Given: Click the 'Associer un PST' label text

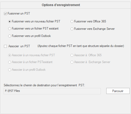Looking at the screenshot, I should point(19,46).
